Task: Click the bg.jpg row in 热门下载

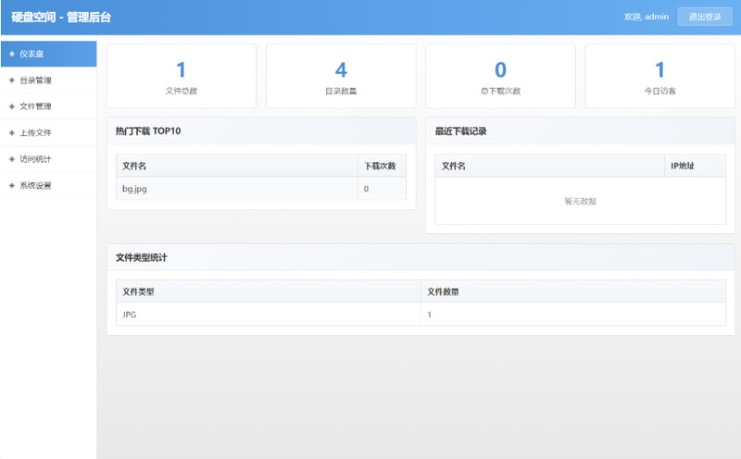Action: click(236, 189)
